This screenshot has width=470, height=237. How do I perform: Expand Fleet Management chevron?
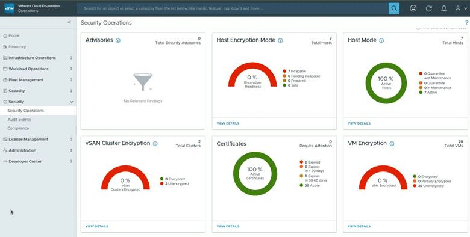point(71,80)
